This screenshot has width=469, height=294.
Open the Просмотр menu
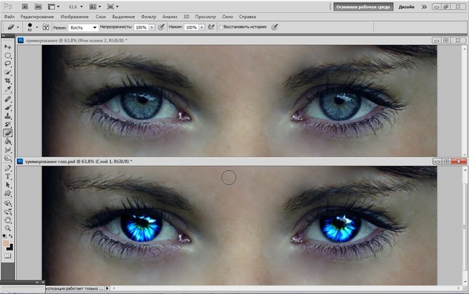point(206,17)
